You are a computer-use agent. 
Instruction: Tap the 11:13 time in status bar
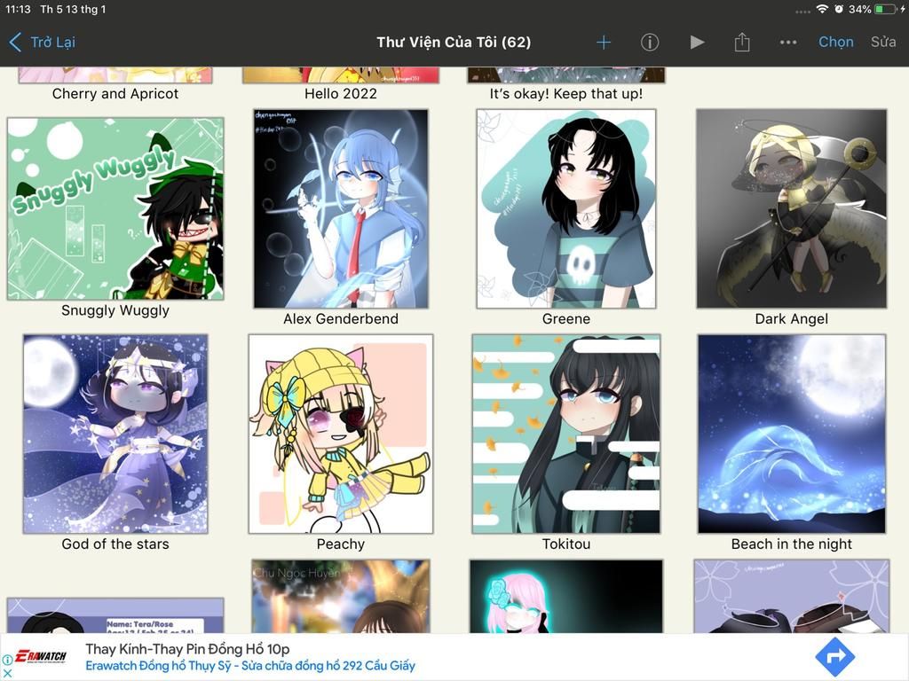click(18, 9)
